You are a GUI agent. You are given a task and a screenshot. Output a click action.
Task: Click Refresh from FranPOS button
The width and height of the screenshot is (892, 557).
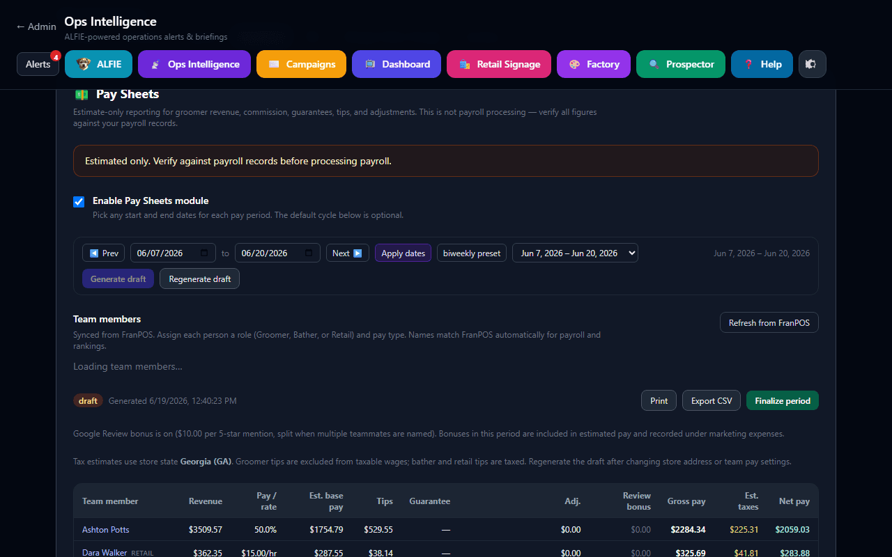[x=769, y=322]
